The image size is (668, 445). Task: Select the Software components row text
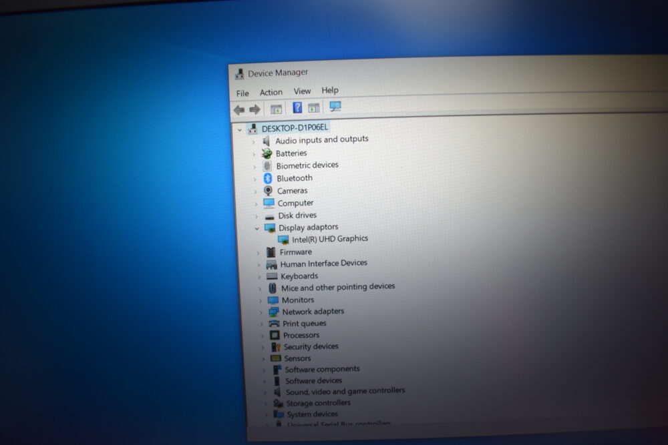pyautogui.click(x=322, y=369)
